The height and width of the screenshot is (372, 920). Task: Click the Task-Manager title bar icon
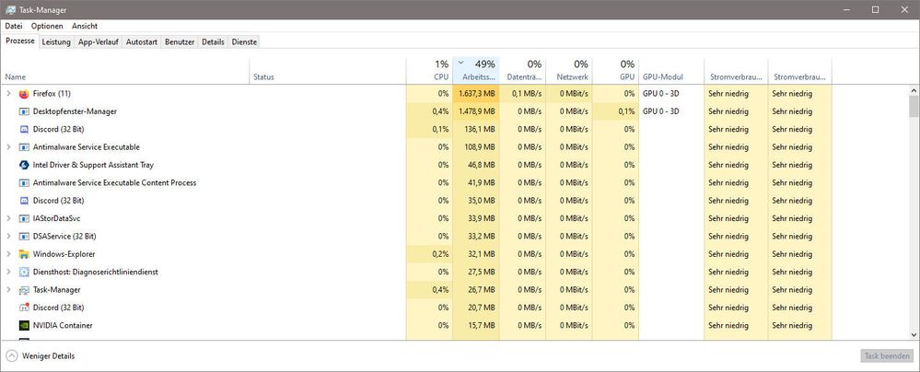(x=10, y=10)
